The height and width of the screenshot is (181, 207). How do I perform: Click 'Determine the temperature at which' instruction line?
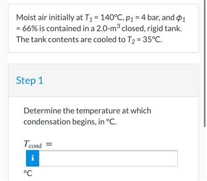pos(87,110)
